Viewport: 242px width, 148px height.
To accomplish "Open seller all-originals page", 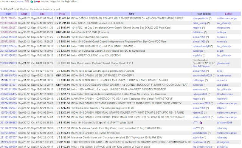I will (223, 142).
